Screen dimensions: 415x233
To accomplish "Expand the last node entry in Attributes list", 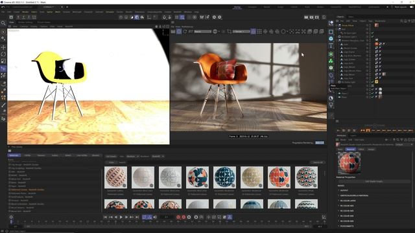I will click(x=338, y=226).
